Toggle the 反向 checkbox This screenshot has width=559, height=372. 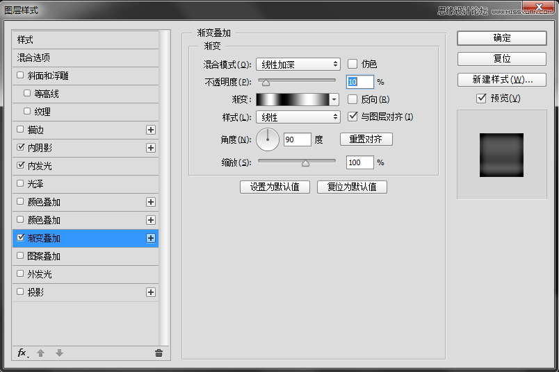tap(353, 99)
